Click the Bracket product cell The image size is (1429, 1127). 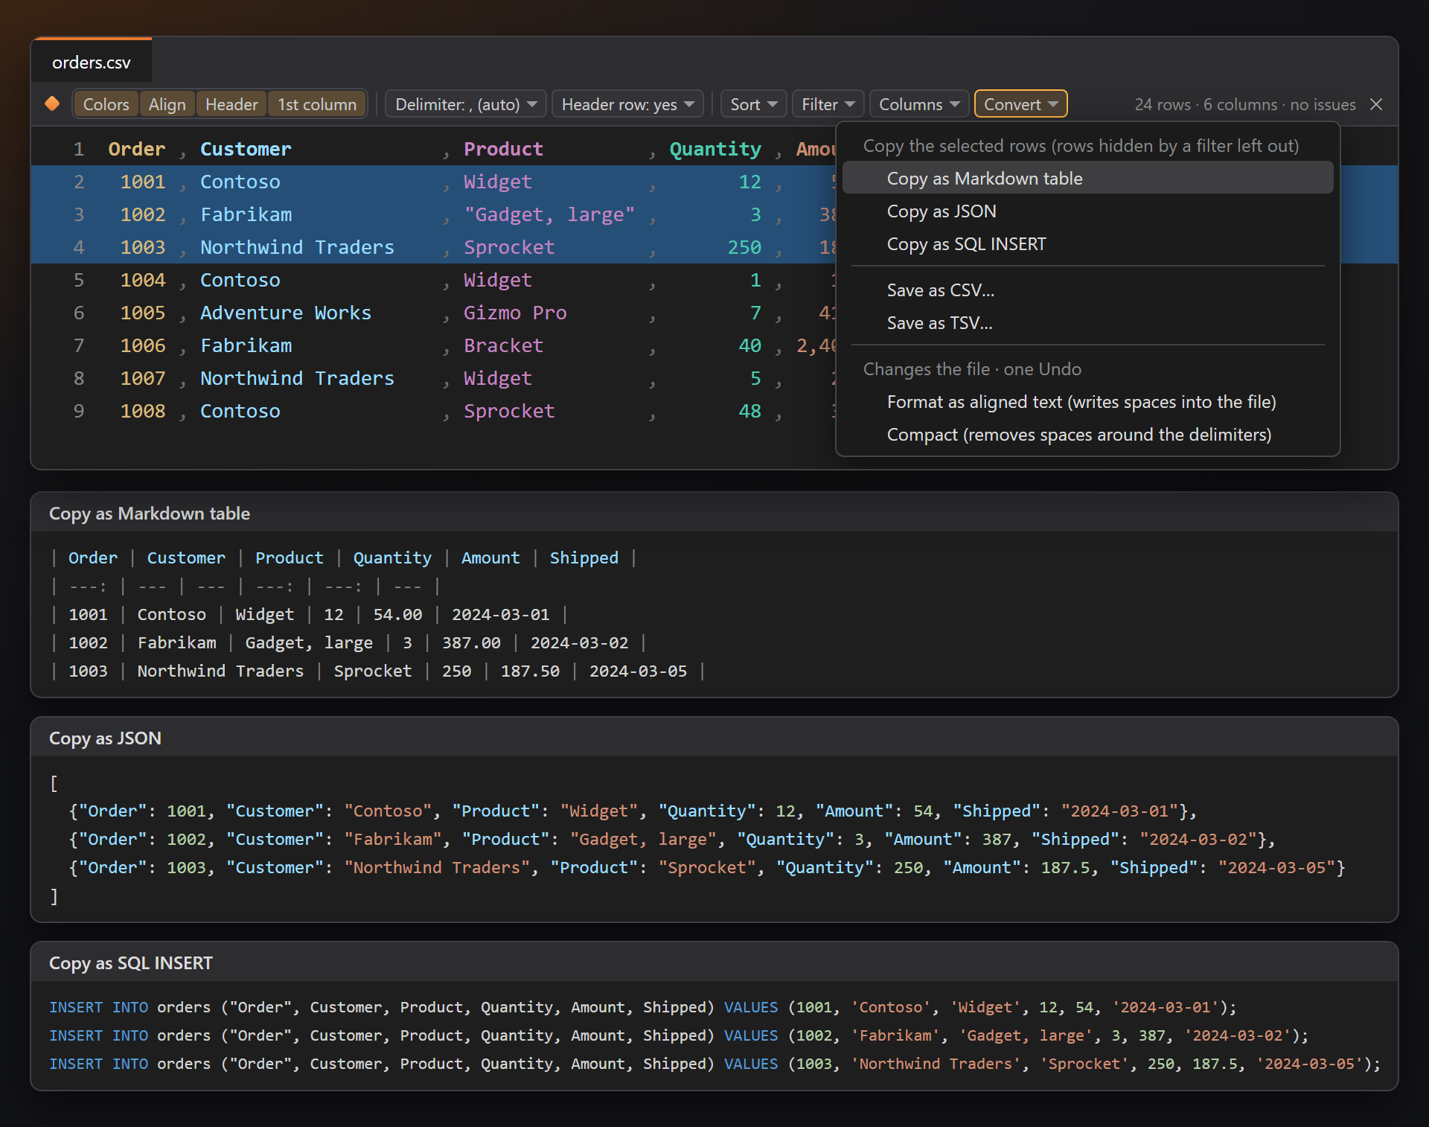(504, 345)
